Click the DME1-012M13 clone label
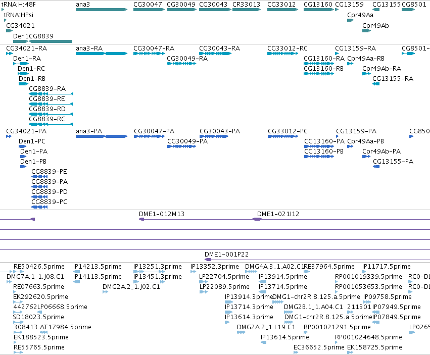Image resolution: width=430 pixels, height=355 pixels. pos(162,214)
